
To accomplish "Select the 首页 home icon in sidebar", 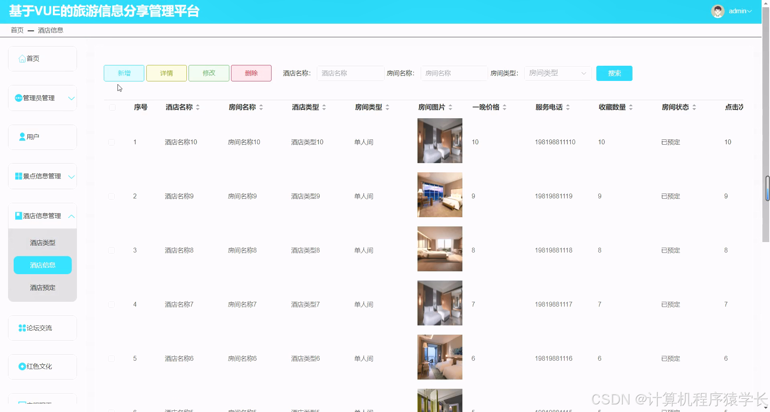I will click(22, 59).
